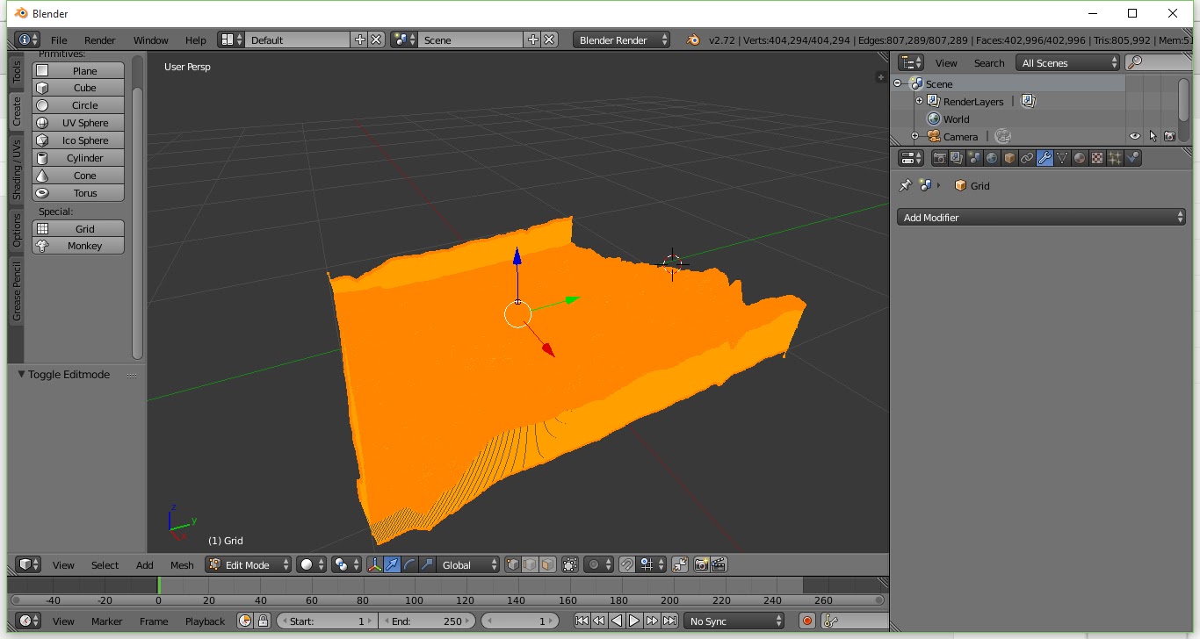The image size is (1200, 639).
Task: Toggle the 3D manipulator axes widget button
Action: (x=375, y=564)
